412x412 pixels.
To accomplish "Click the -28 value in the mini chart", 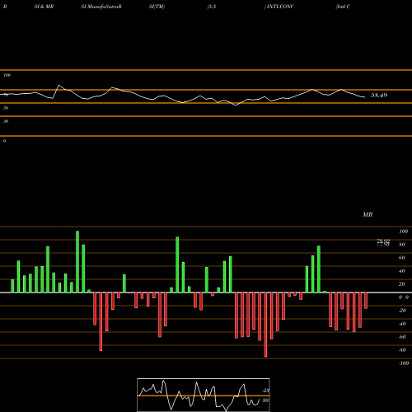I will tap(266, 391).
